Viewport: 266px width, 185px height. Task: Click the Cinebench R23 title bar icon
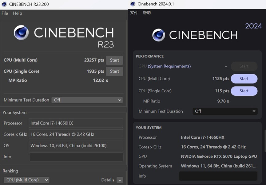click(x=4, y=4)
